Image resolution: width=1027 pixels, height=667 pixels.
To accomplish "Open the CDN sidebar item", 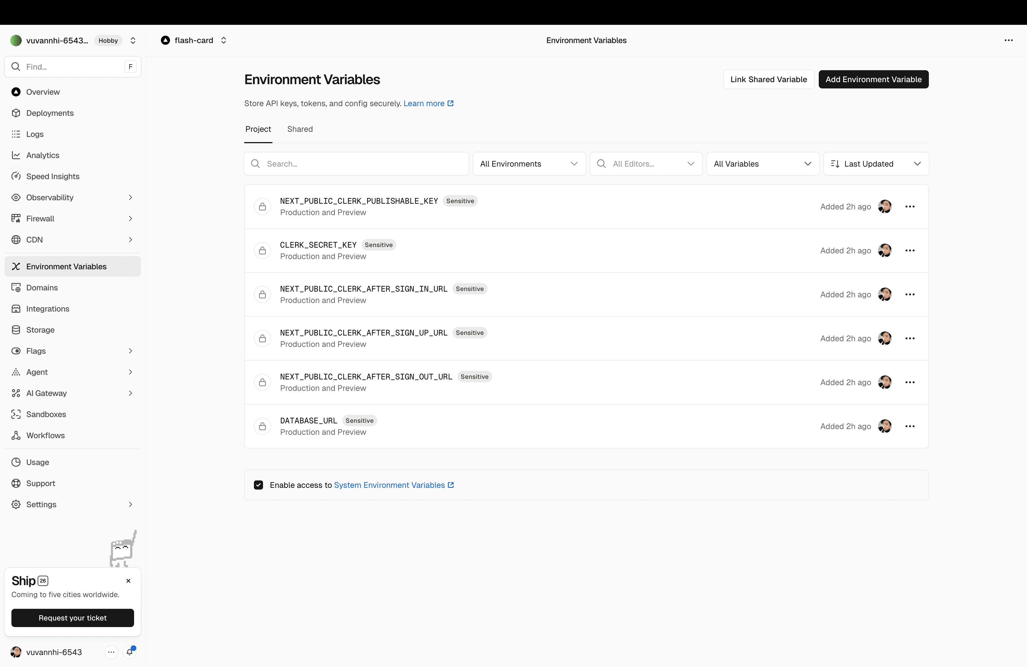I will [72, 240].
